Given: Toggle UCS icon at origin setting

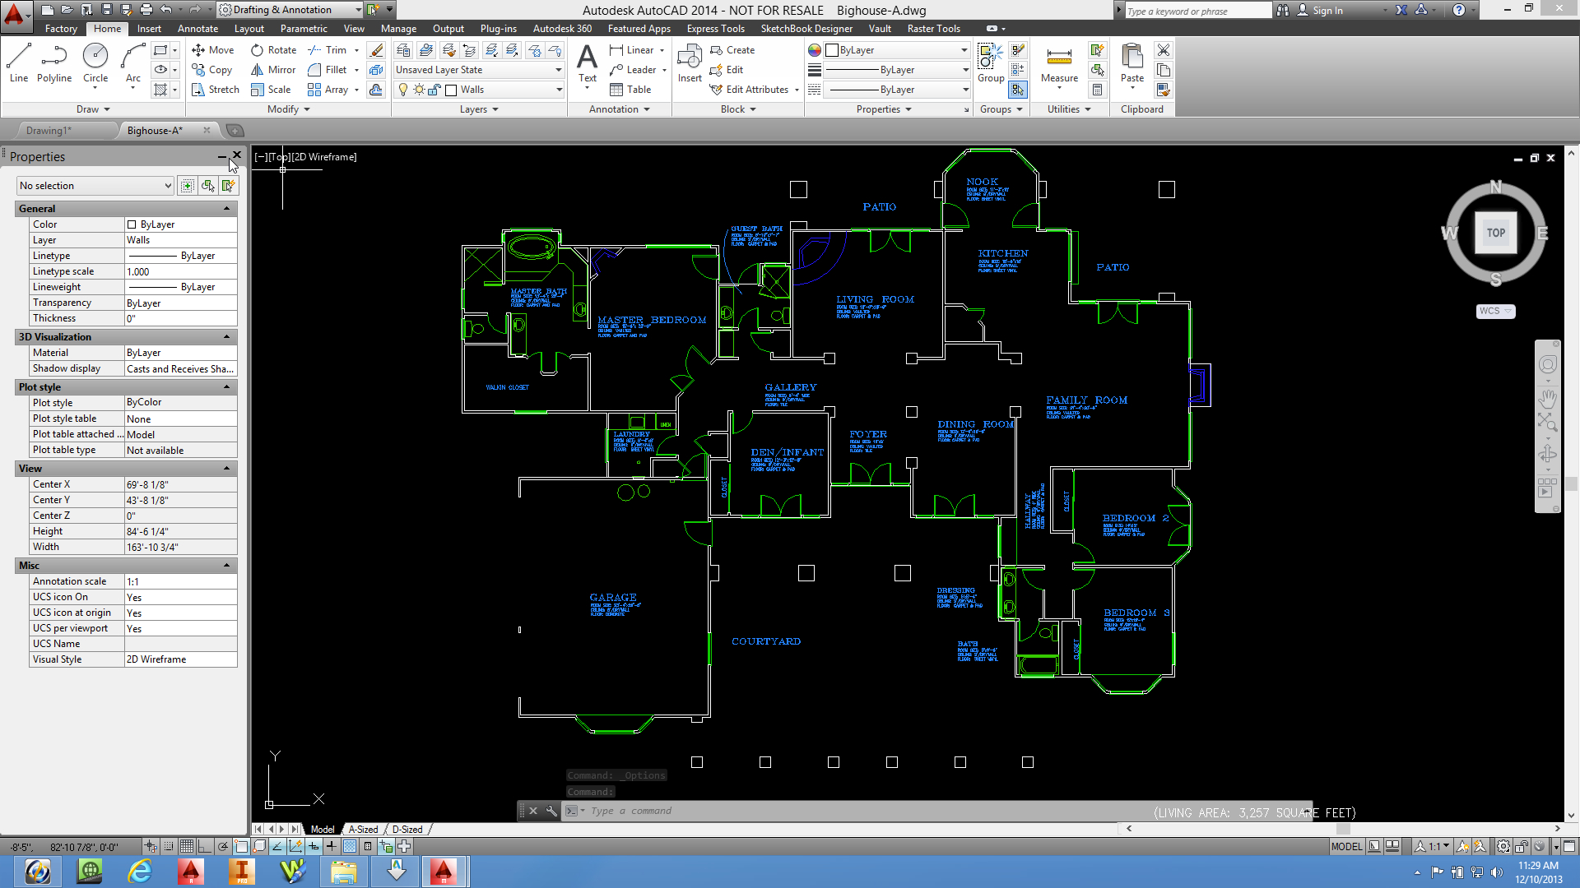Looking at the screenshot, I should 179,613.
